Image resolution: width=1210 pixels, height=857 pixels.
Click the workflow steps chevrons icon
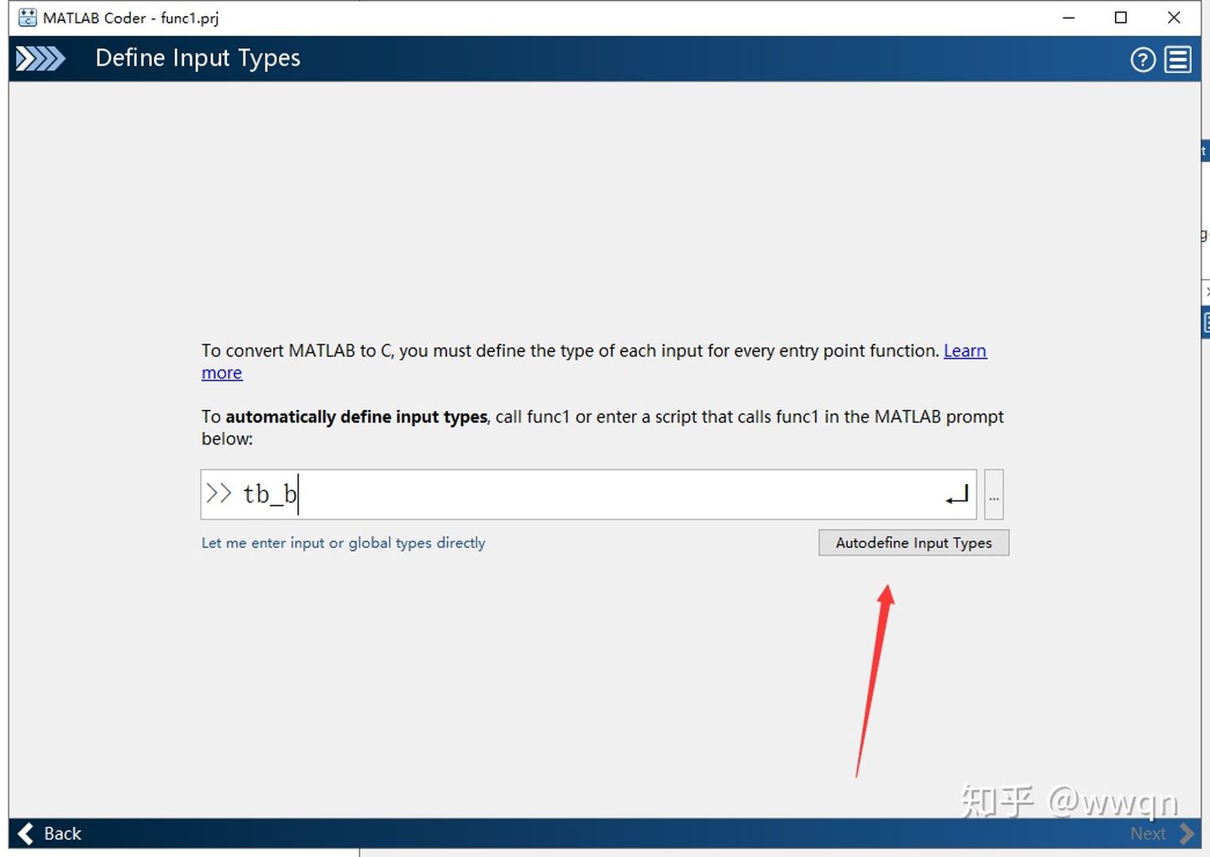(40, 59)
